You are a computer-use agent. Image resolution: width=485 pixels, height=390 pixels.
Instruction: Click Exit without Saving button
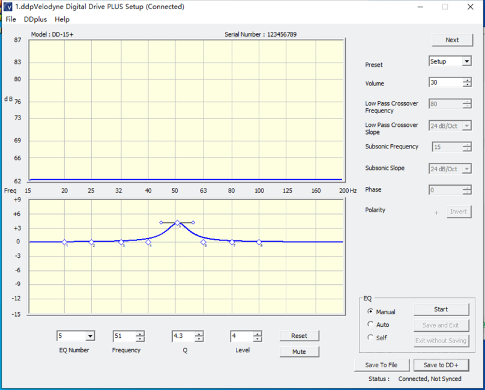[x=441, y=341]
